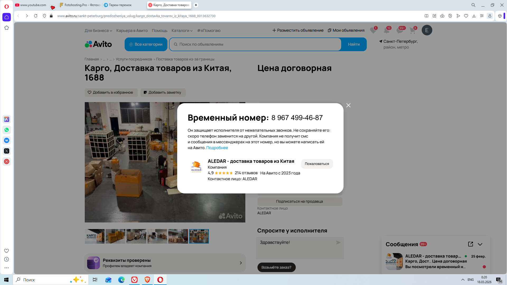Open messages in new window icon
The height and width of the screenshot is (285, 507).
470,244
